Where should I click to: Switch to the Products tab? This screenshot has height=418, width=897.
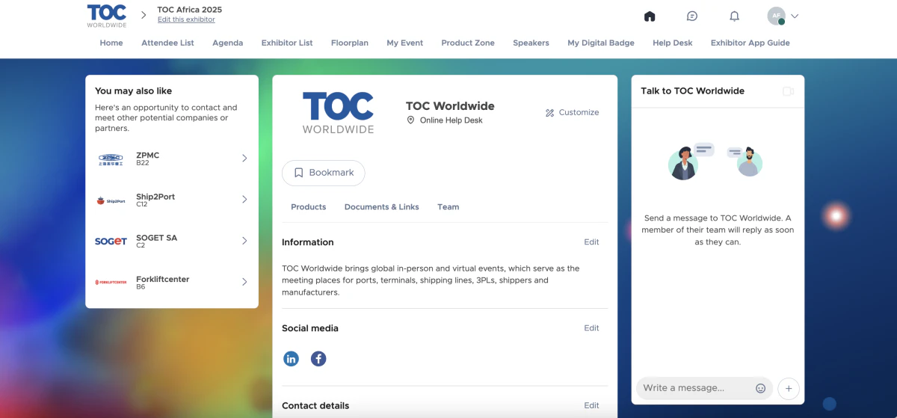pos(309,207)
